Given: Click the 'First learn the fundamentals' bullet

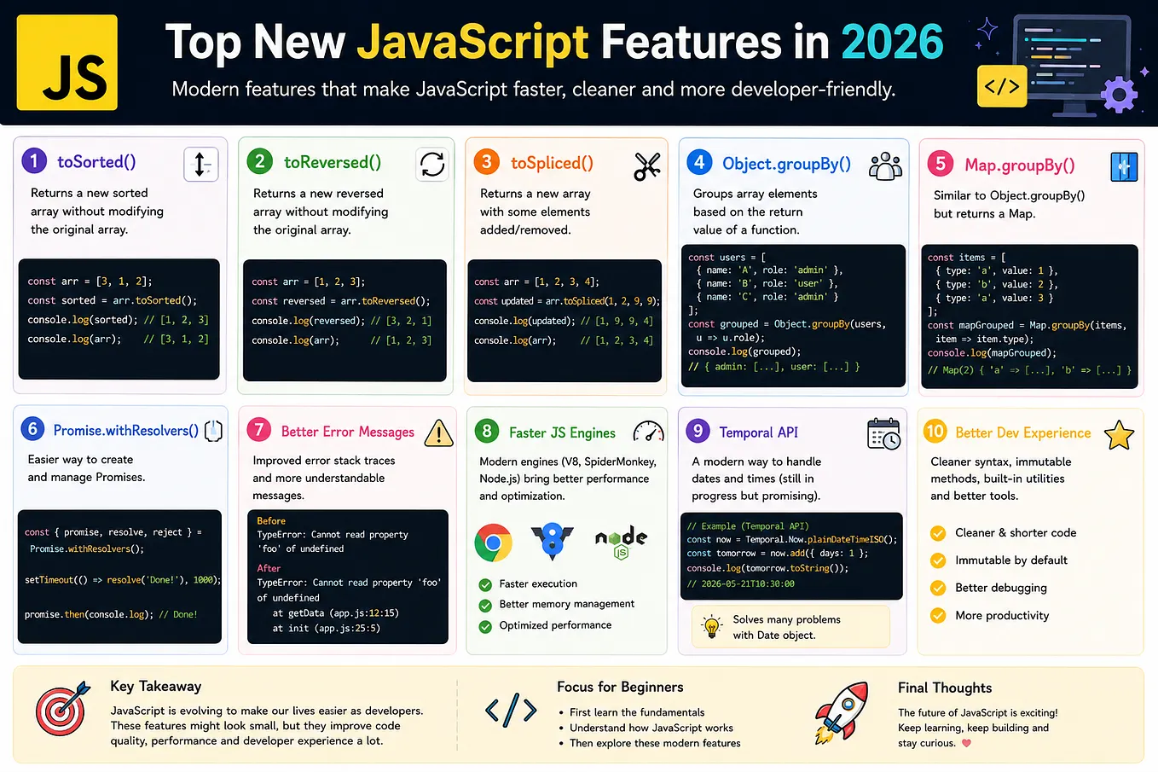Looking at the screenshot, I should pyautogui.click(x=637, y=712).
